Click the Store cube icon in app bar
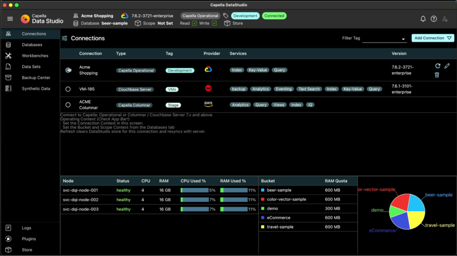The width and height of the screenshot is (457, 256). coord(227,23)
